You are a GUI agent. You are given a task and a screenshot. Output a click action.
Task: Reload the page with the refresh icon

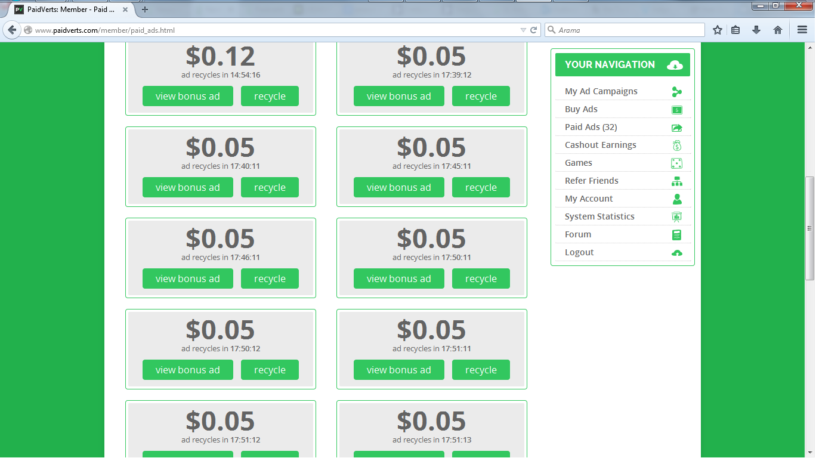[x=534, y=30]
